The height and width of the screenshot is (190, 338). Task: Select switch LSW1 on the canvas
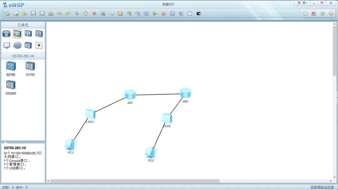90,114
